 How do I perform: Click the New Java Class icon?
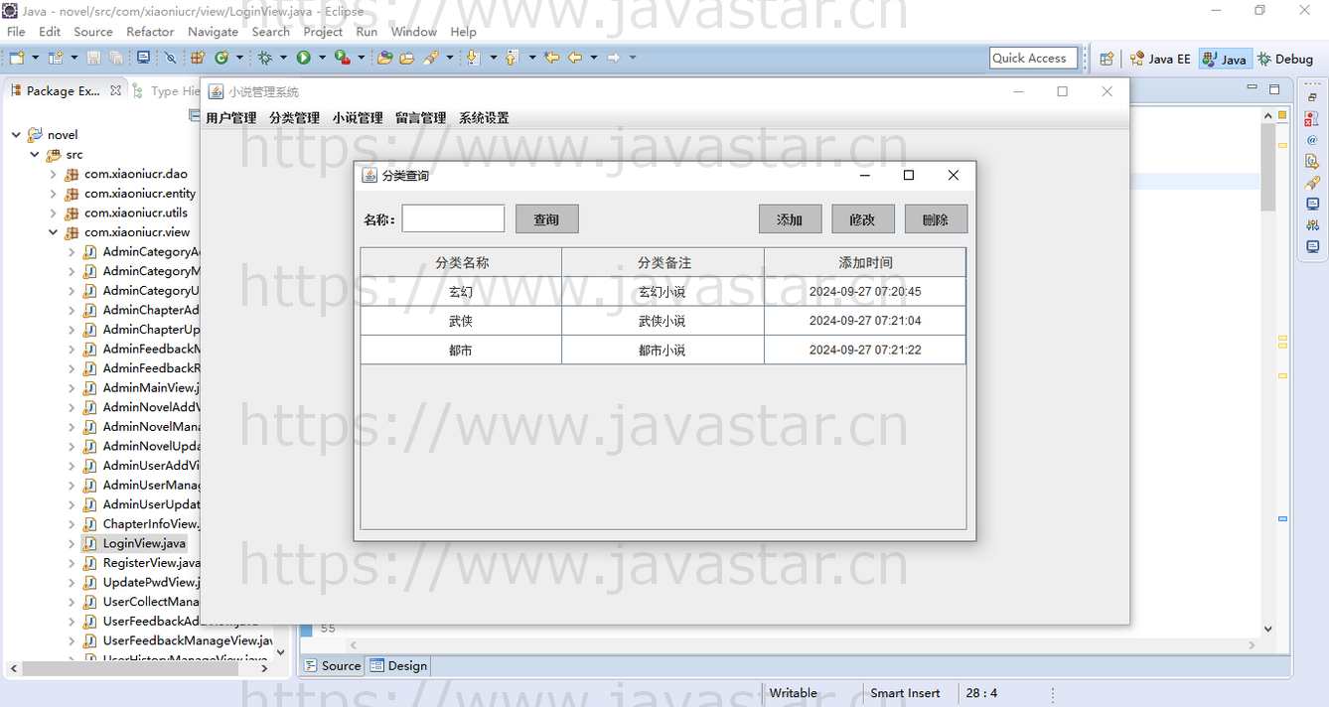point(222,58)
